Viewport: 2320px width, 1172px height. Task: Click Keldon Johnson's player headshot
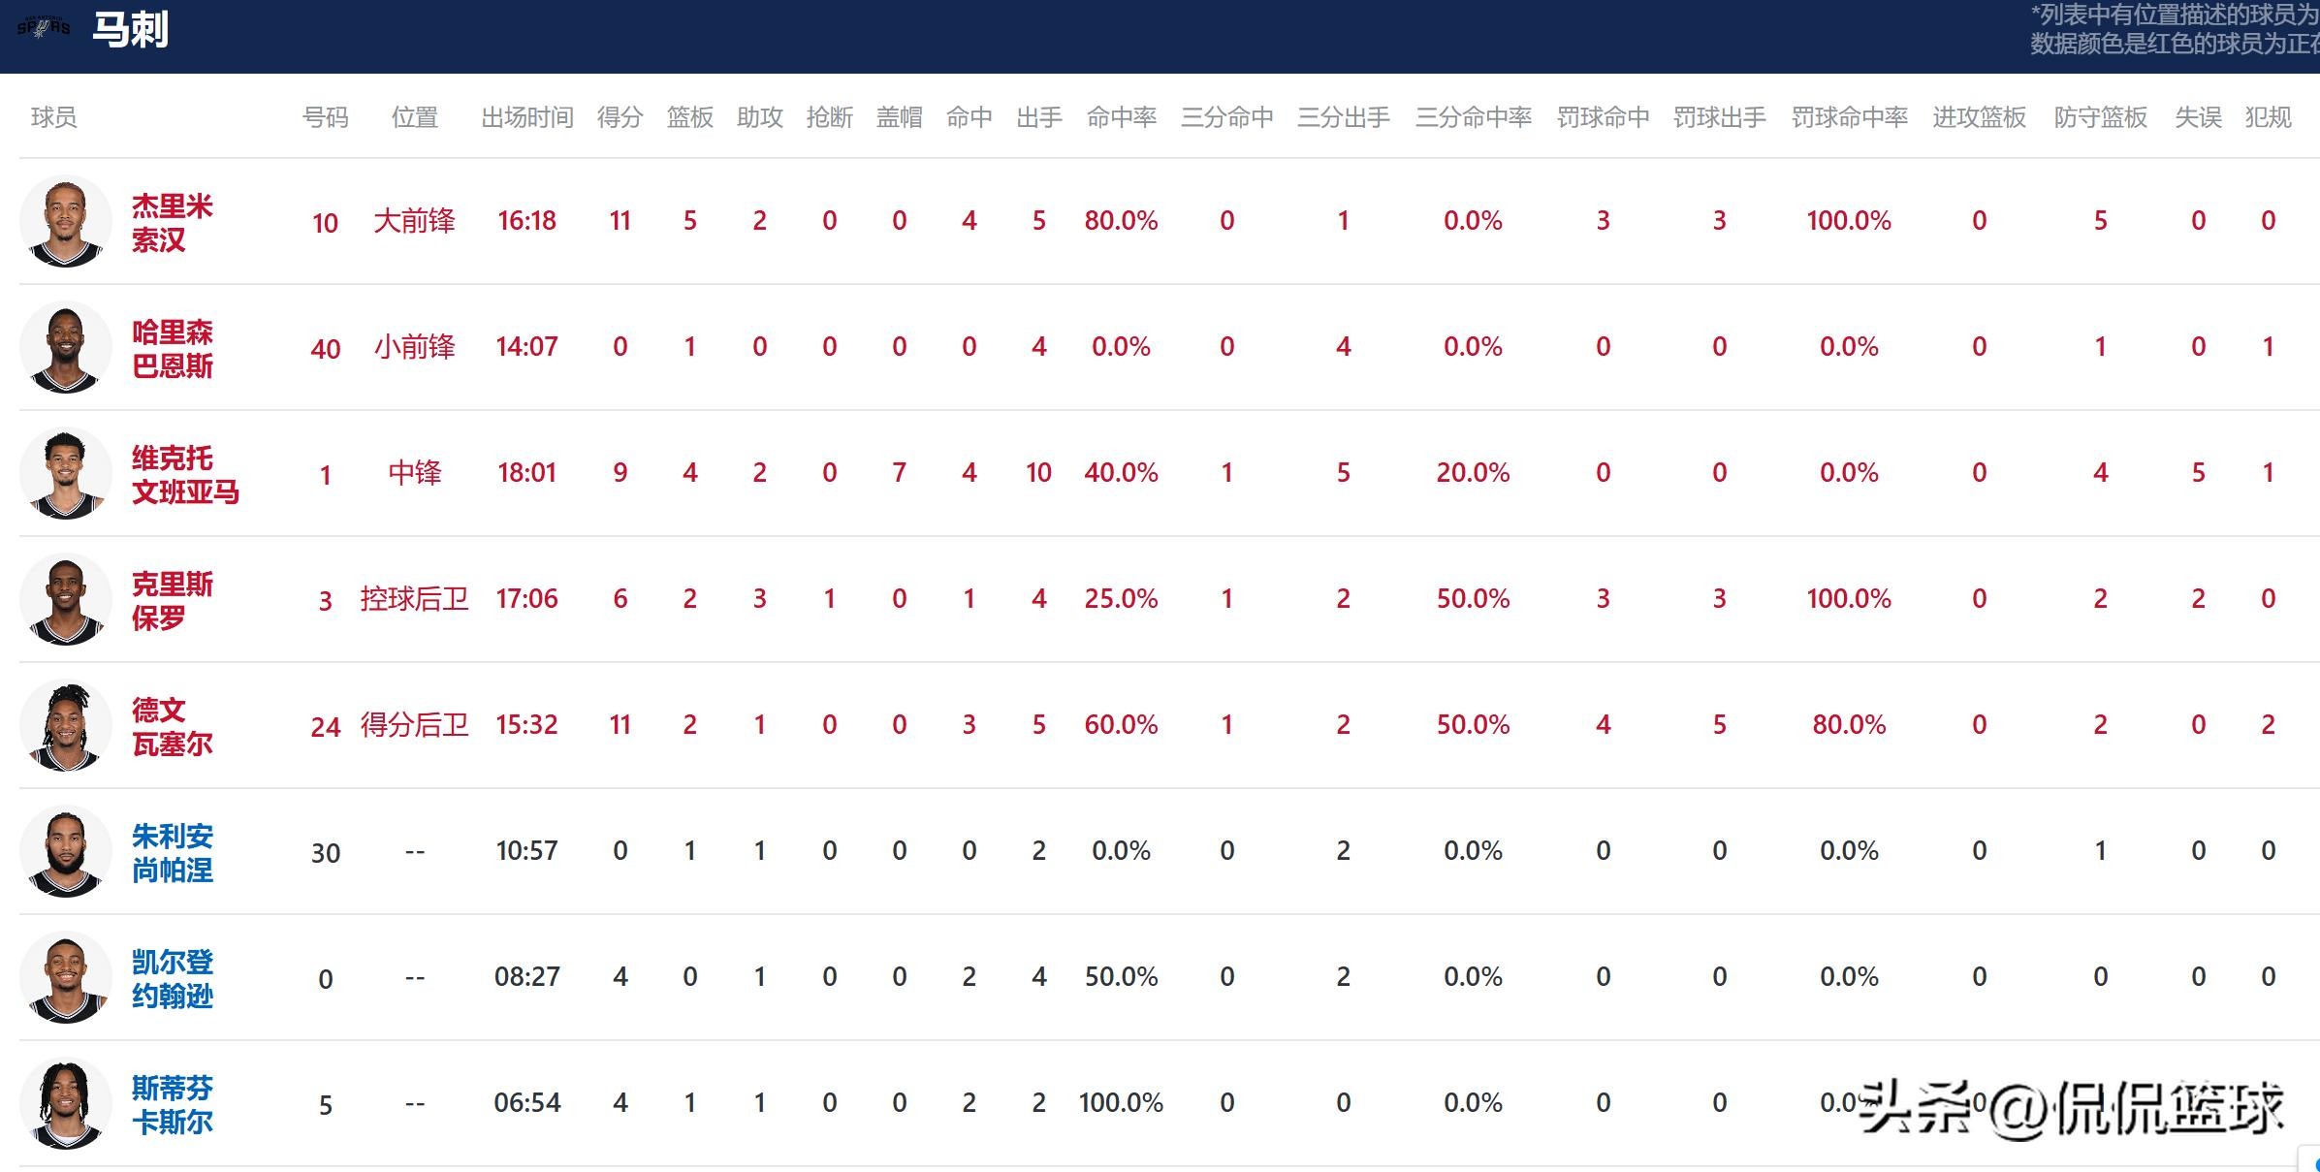coord(66,977)
